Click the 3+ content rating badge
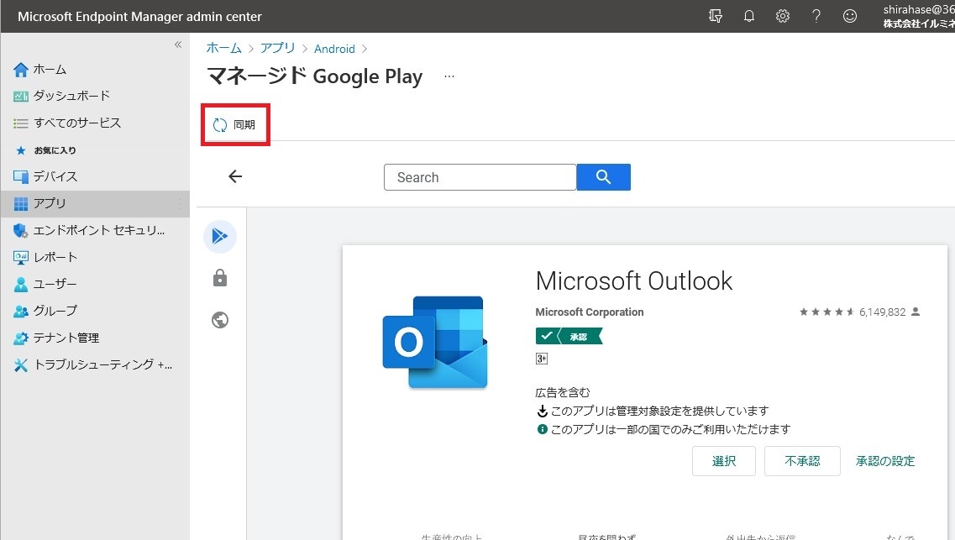The height and width of the screenshot is (540, 955). pos(542,359)
